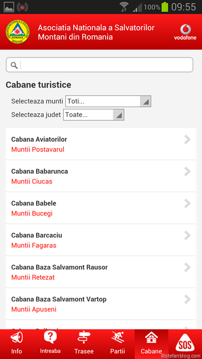Open the Selecteaza munti dropdown
Viewport: 202px width, 359px height.
(108, 101)
